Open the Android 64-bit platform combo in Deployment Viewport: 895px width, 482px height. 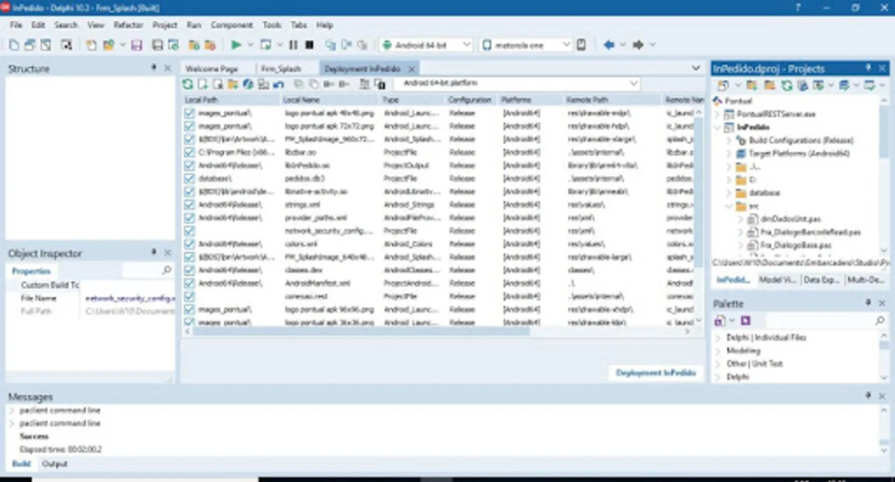pyautogui.click(x=633, y=84)
